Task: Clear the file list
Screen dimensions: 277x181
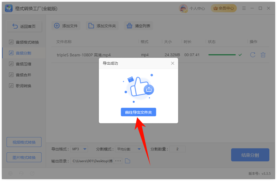Action: click(x=138, y=26)
